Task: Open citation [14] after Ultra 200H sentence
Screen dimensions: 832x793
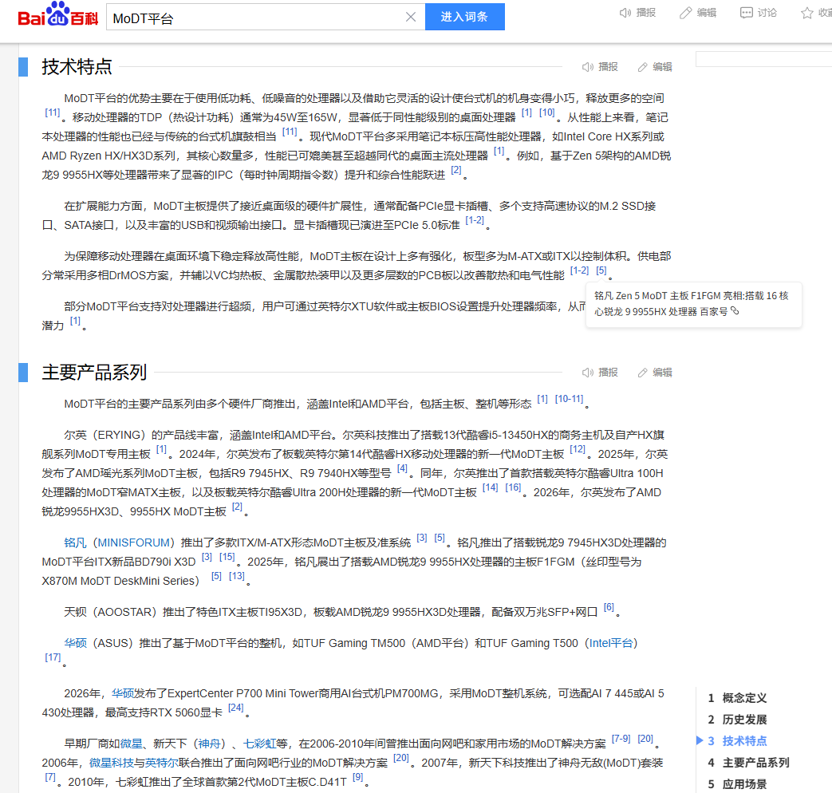Action: point(491,487)
